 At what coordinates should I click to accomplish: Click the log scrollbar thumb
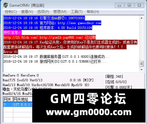point(142,64)
